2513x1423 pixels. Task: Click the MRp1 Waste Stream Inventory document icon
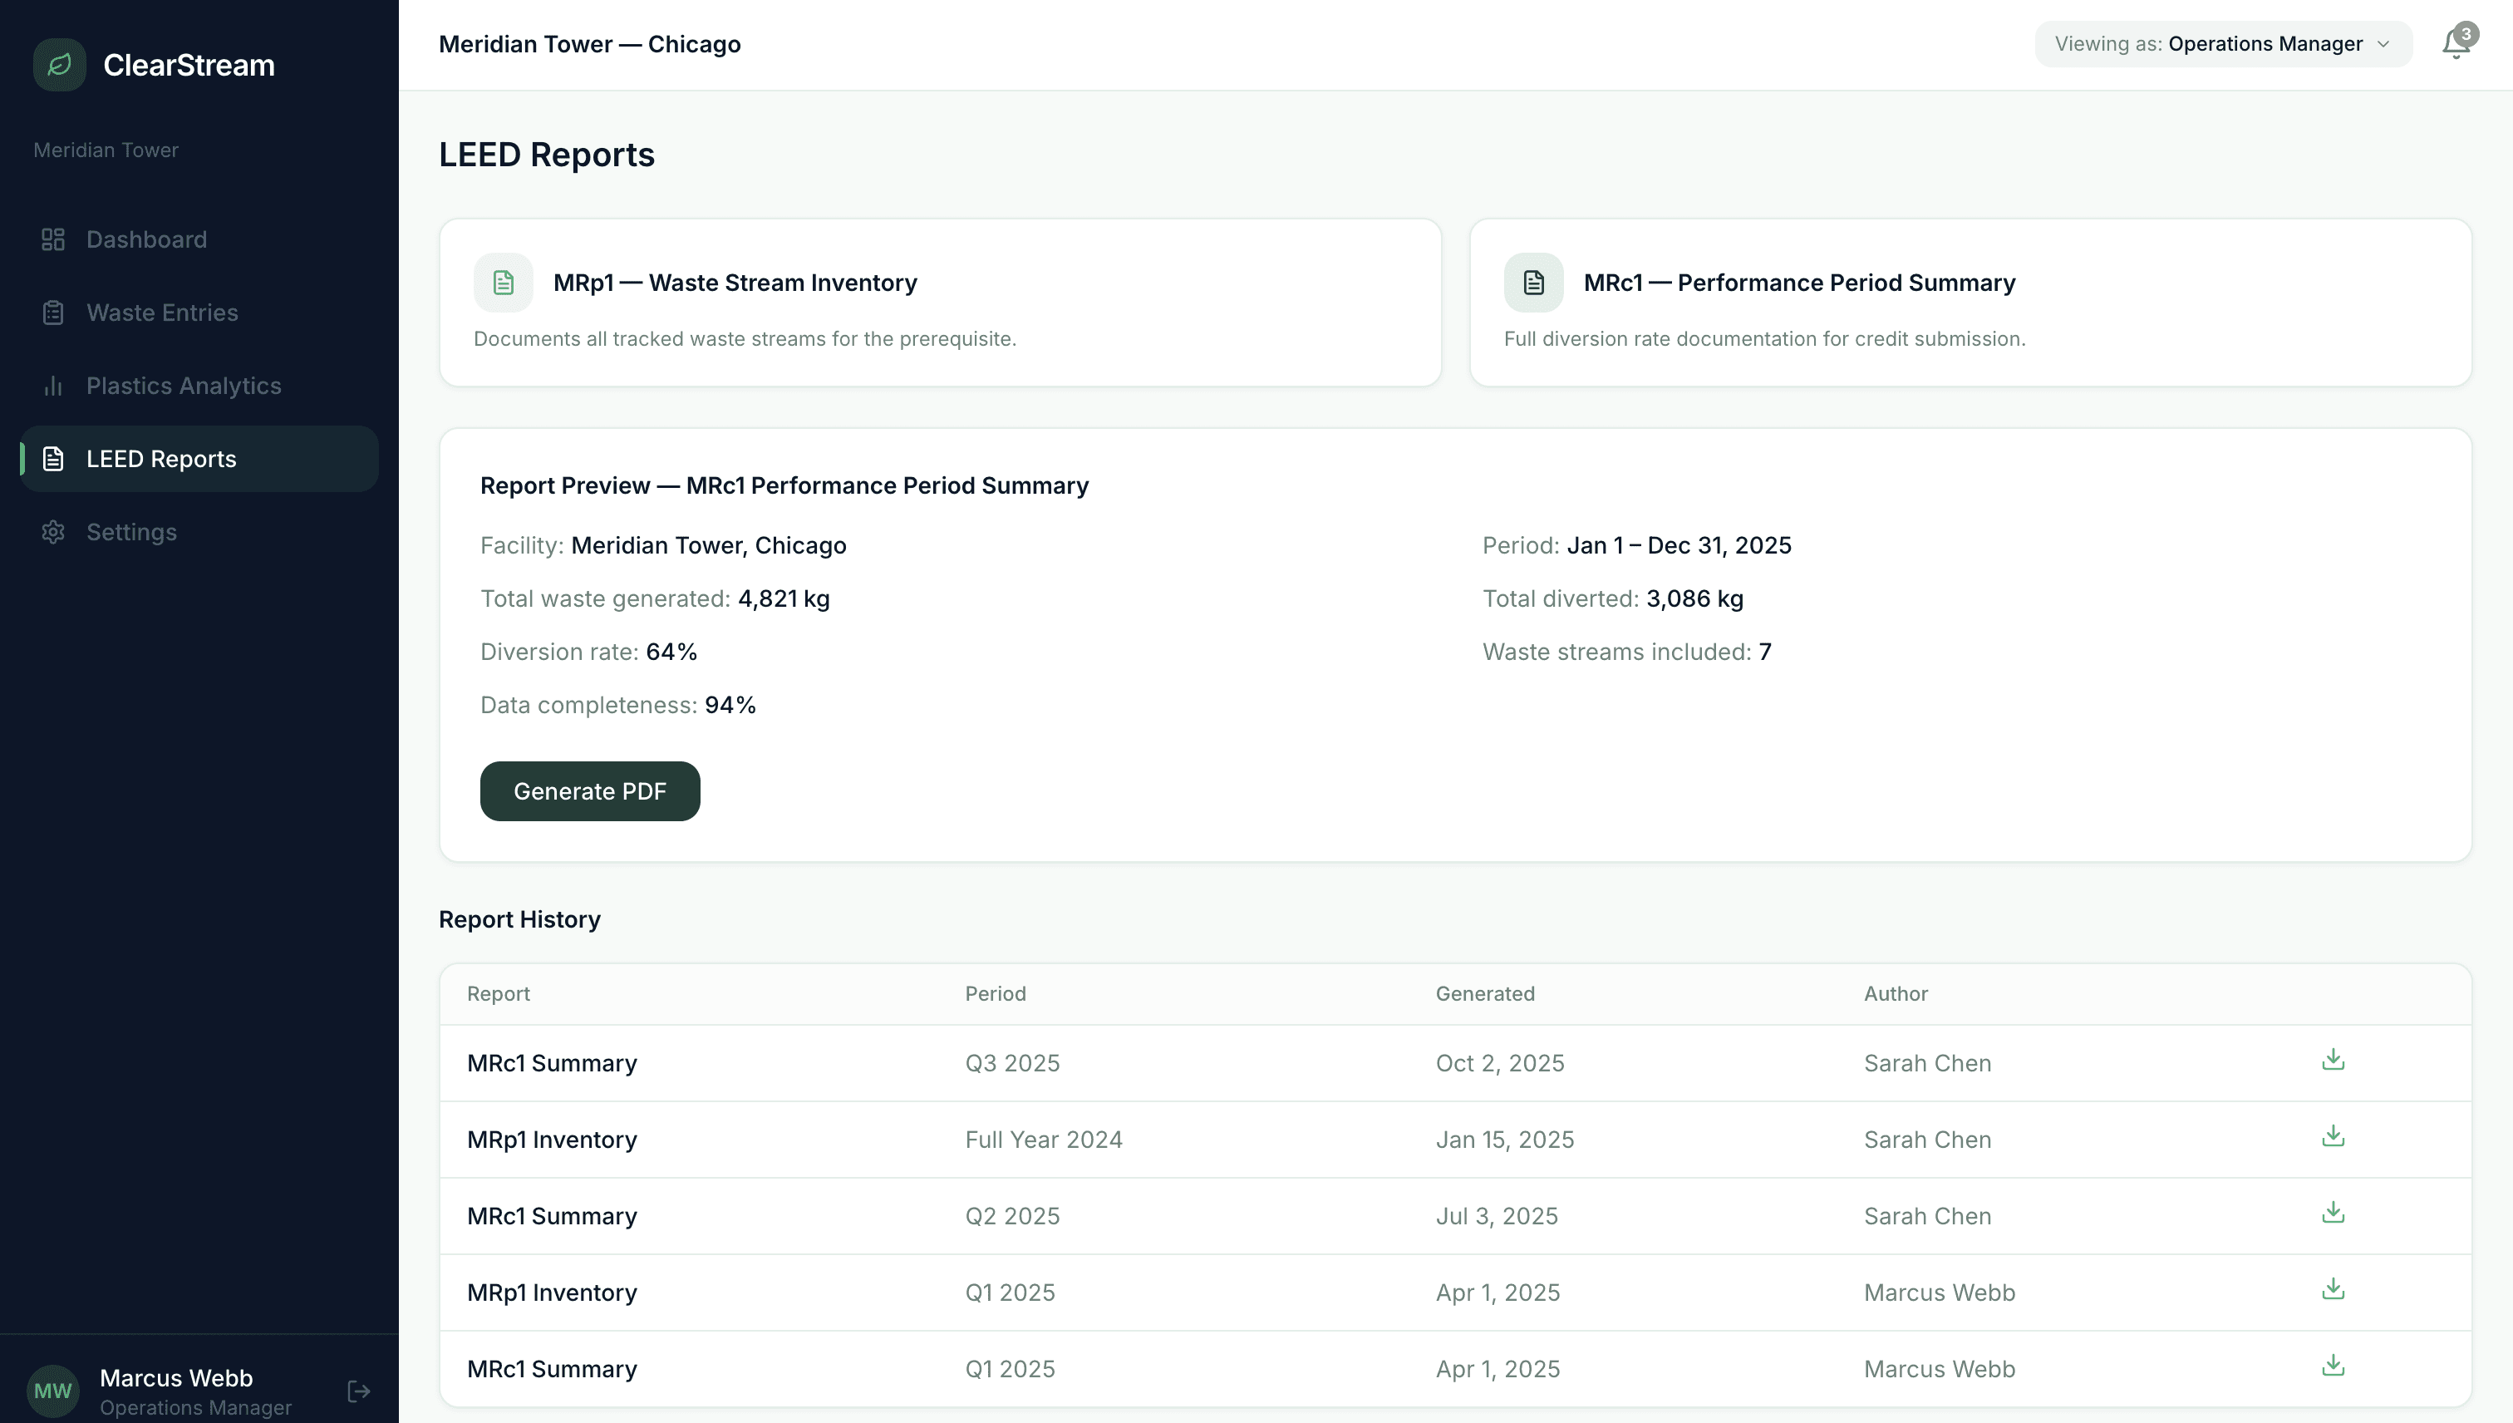click(x=504, y=283)
